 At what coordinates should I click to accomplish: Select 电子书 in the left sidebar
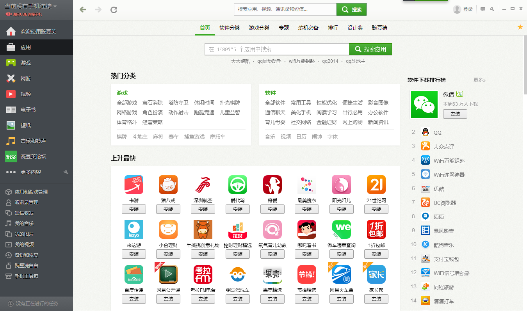(x=36, y=110)
